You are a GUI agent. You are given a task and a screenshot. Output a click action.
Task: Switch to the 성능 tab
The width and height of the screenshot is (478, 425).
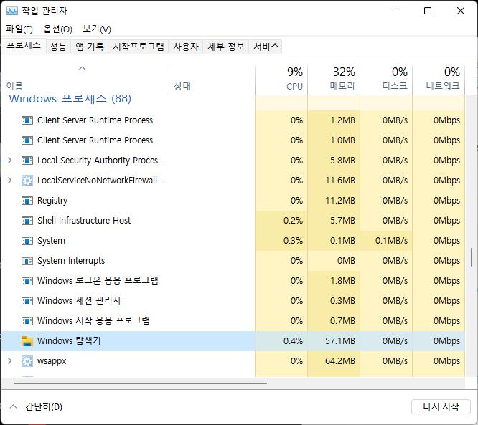pyautogui.click(x=58, y=47)
